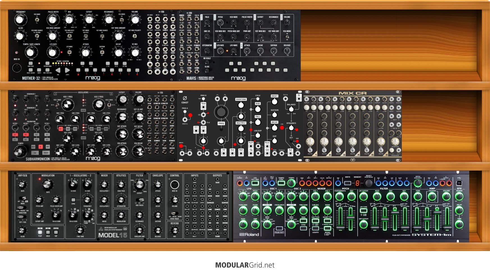Click the Amp envelope D fader on the System-1m

click(x=427, y=219)
